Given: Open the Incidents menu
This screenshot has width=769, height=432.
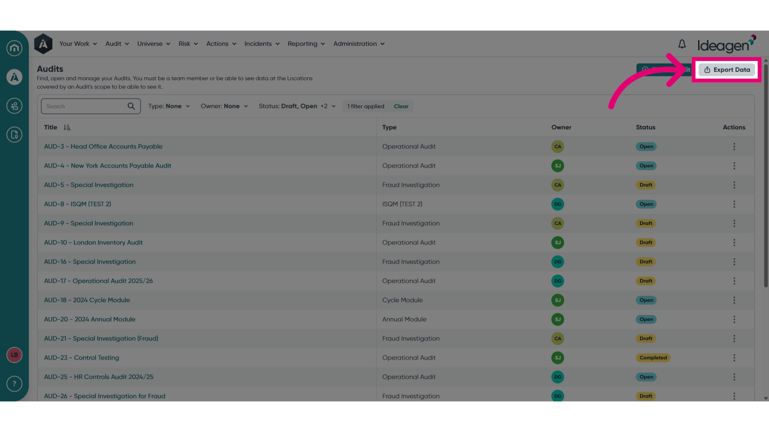Looking at the screenshot, I should (x=262, y=44).
